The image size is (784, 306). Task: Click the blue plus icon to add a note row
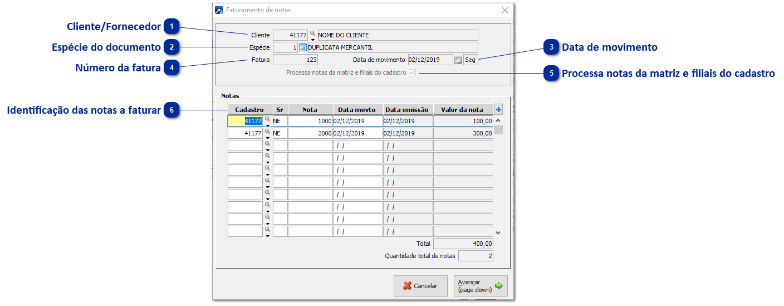(x=498, y=110)
